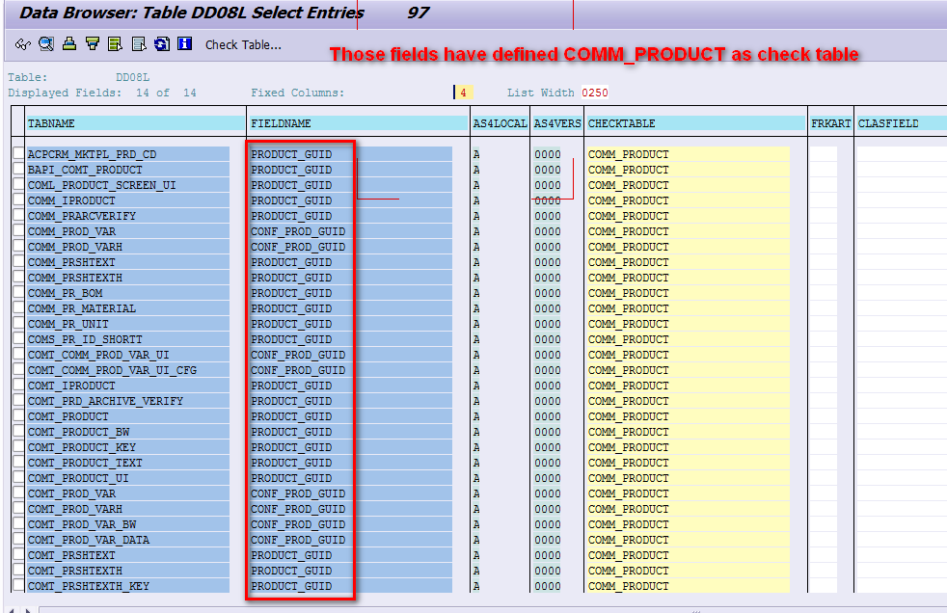Click the CHECKTABLE column header
The height and width of the screenshot is (613, 947).
coord(695,123)
